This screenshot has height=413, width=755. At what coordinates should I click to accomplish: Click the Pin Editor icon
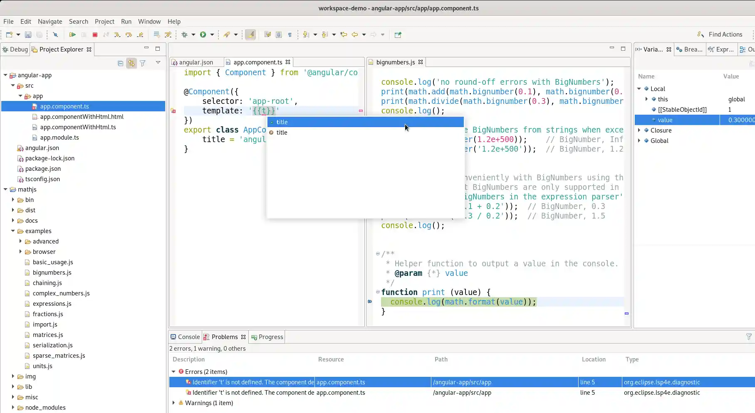pyautogui.click(x=398, y=35)
